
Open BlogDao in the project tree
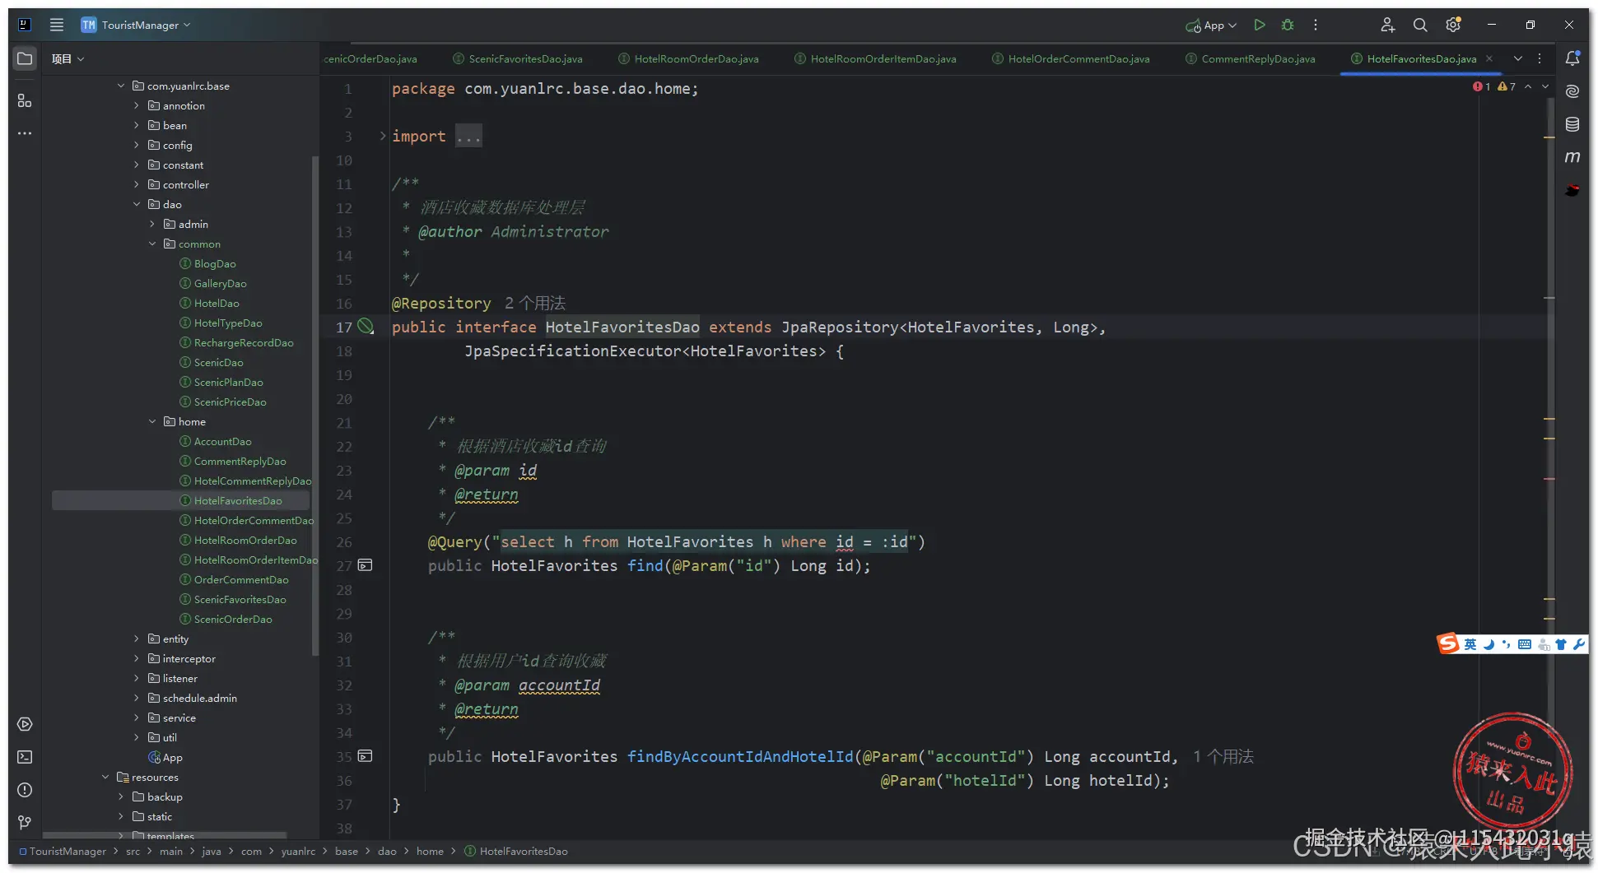[215, 263]
